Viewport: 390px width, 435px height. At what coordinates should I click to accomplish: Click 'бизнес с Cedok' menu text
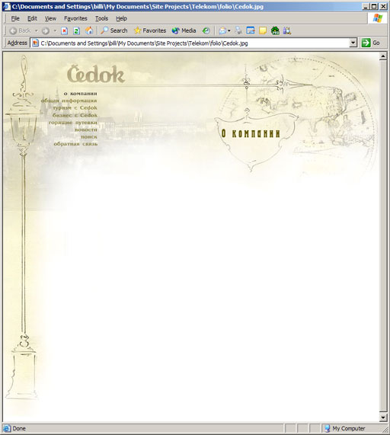tap(75, 115)
